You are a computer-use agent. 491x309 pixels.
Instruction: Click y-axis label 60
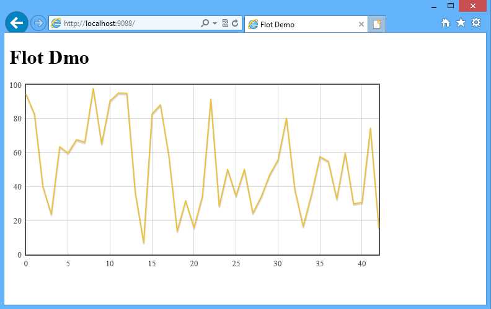pos(17,153)
